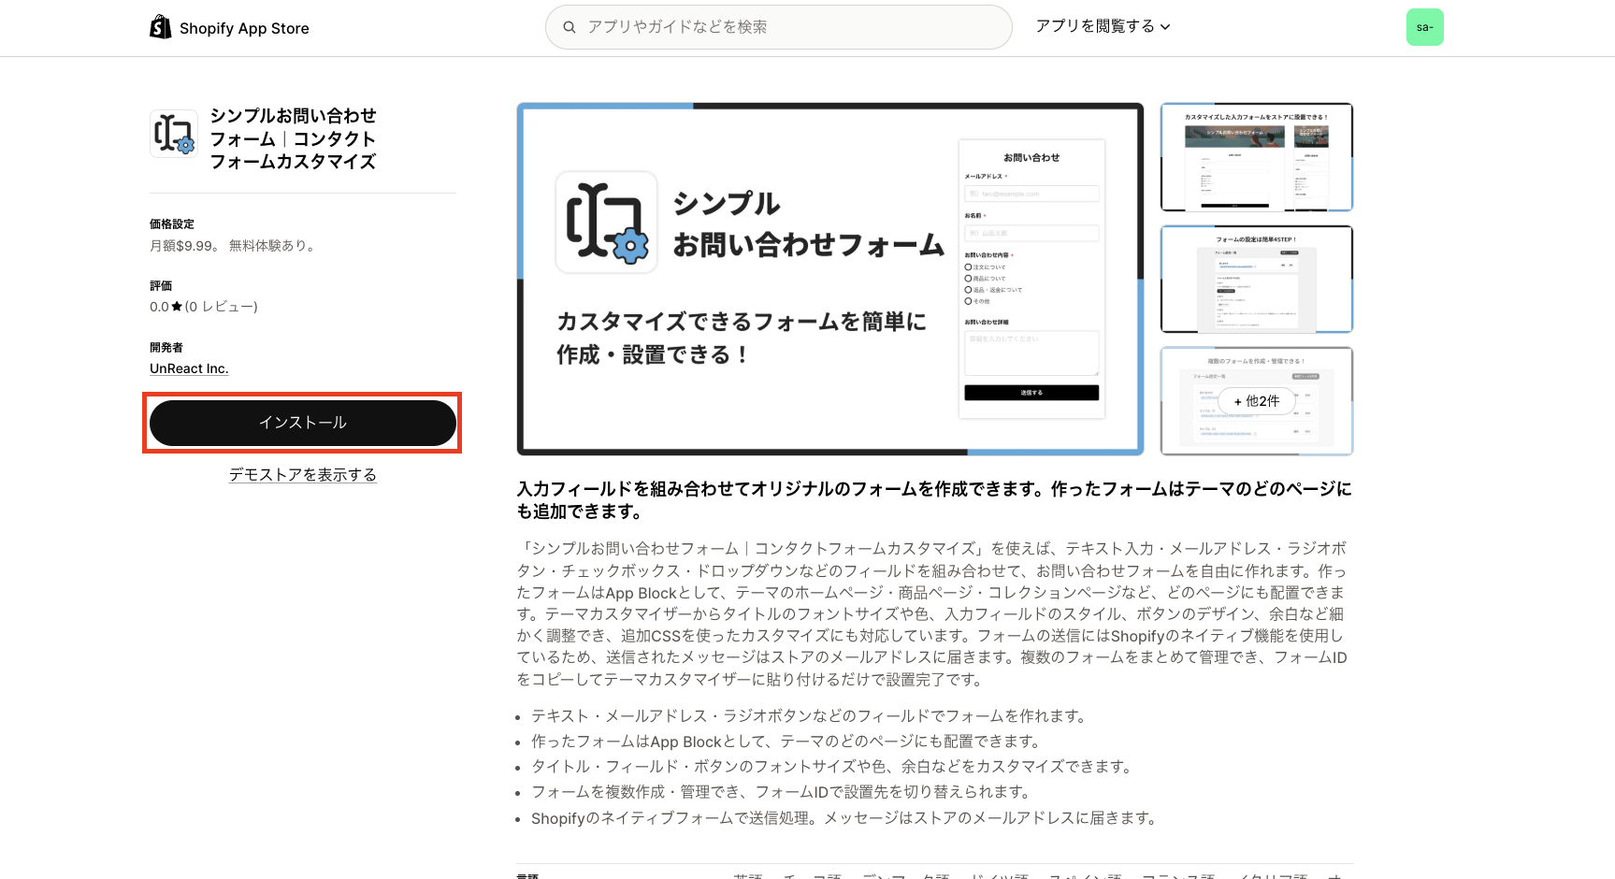Click the search magnifier icon
1615x879 pixels.
[x=569, y=27]
